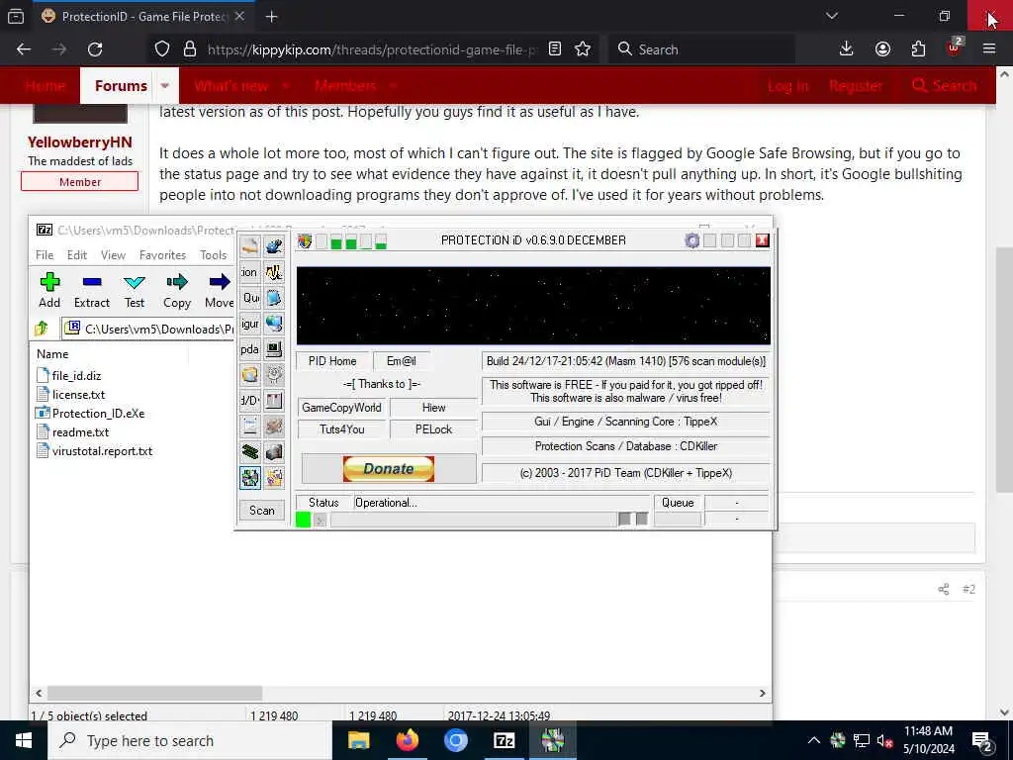
Task: Expand the Members dropdown arrow
Action: click(x=393, y=86)
